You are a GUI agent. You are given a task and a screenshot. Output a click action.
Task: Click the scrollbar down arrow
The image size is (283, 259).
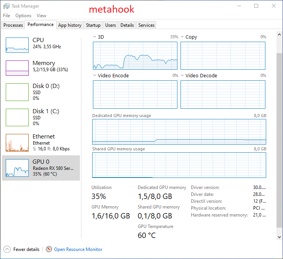click(279, 237)
